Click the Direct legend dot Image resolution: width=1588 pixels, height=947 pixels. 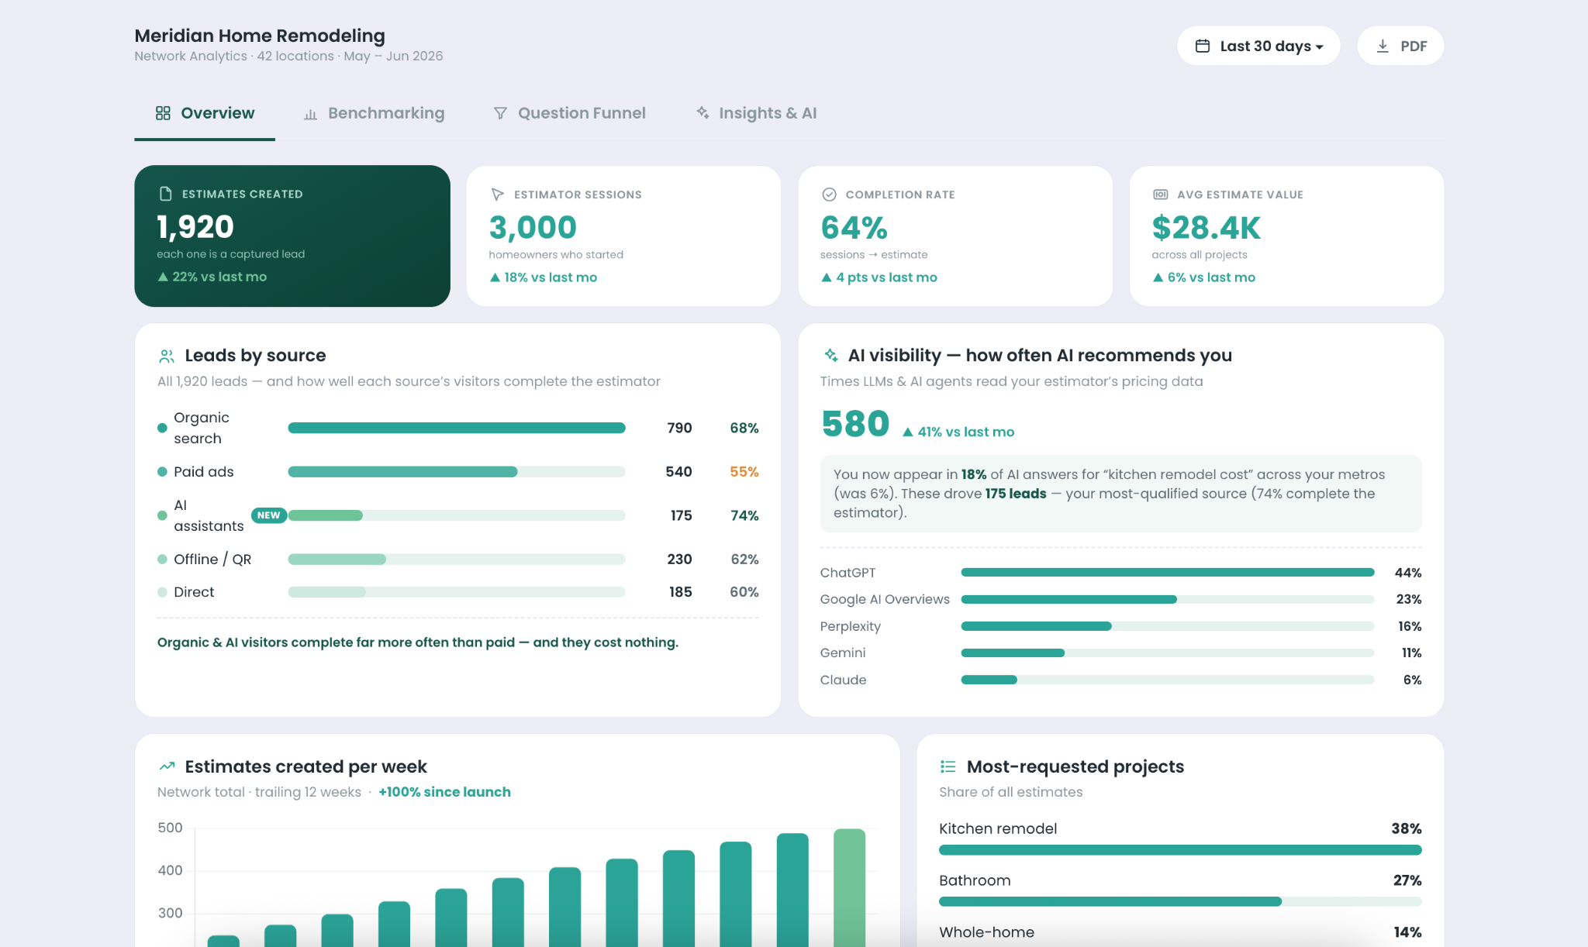tap(162, 592)
